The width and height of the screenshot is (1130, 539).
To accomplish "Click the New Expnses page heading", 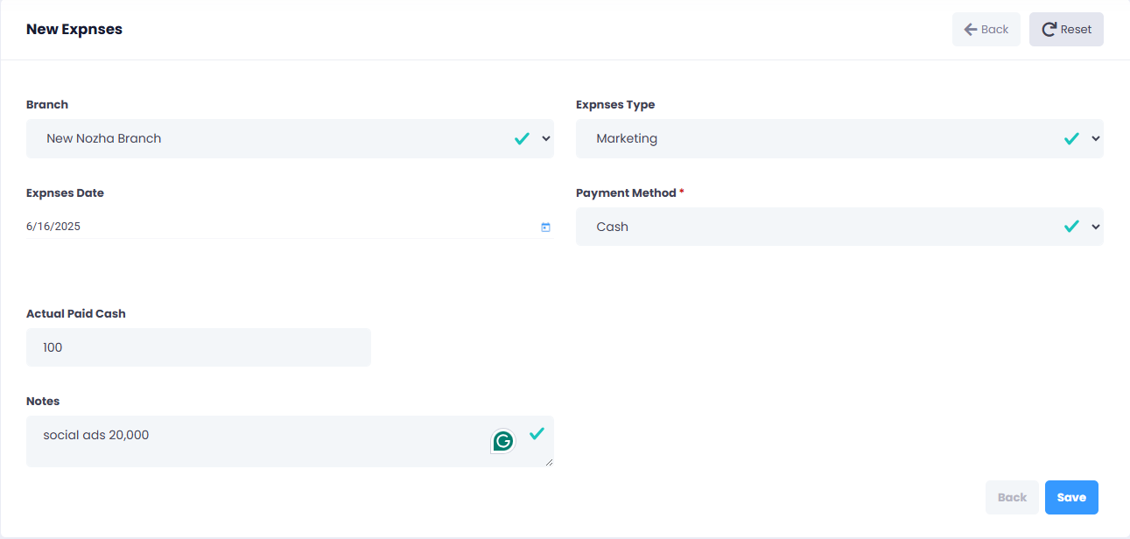I will [74, 30].
